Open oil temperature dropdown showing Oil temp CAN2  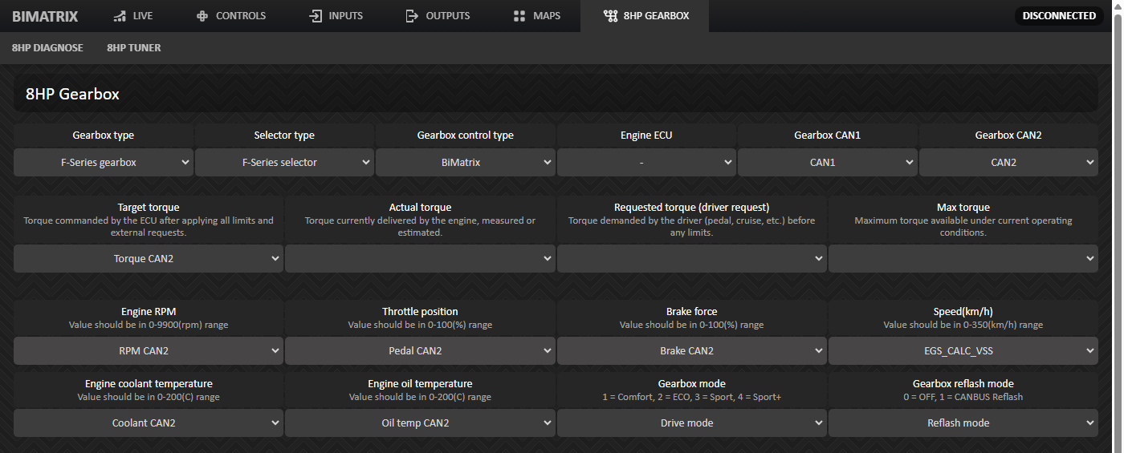[420, 423]
